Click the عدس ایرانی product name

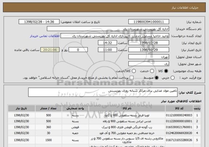(x=127, y=121)
